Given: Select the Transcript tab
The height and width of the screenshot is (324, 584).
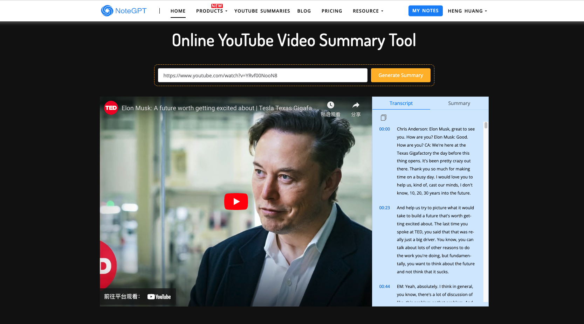Looking at the screenshot, I should 401,103.
